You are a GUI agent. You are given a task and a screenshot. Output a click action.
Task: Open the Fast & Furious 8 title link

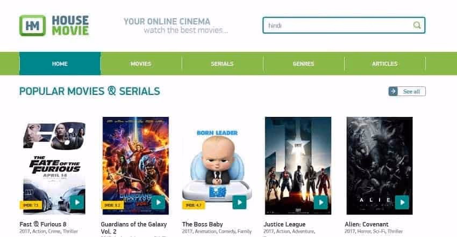[43, 224]
